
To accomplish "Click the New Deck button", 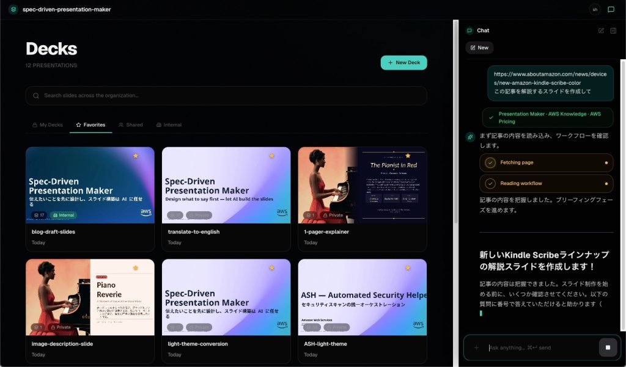I will tap(403, 62).
